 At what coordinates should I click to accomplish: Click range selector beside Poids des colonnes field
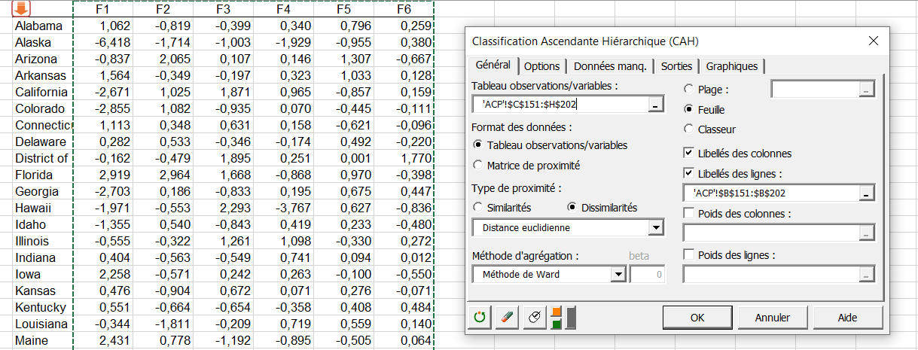tap(867, 233)
